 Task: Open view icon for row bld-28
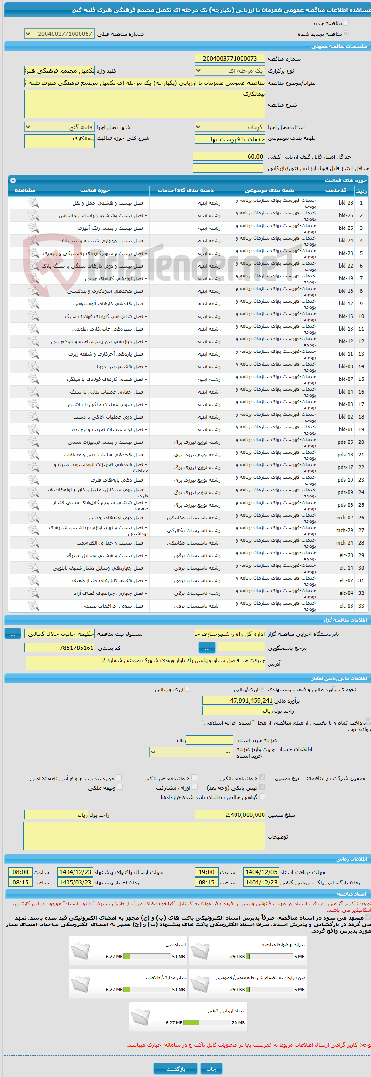click(x=34, y=203)
